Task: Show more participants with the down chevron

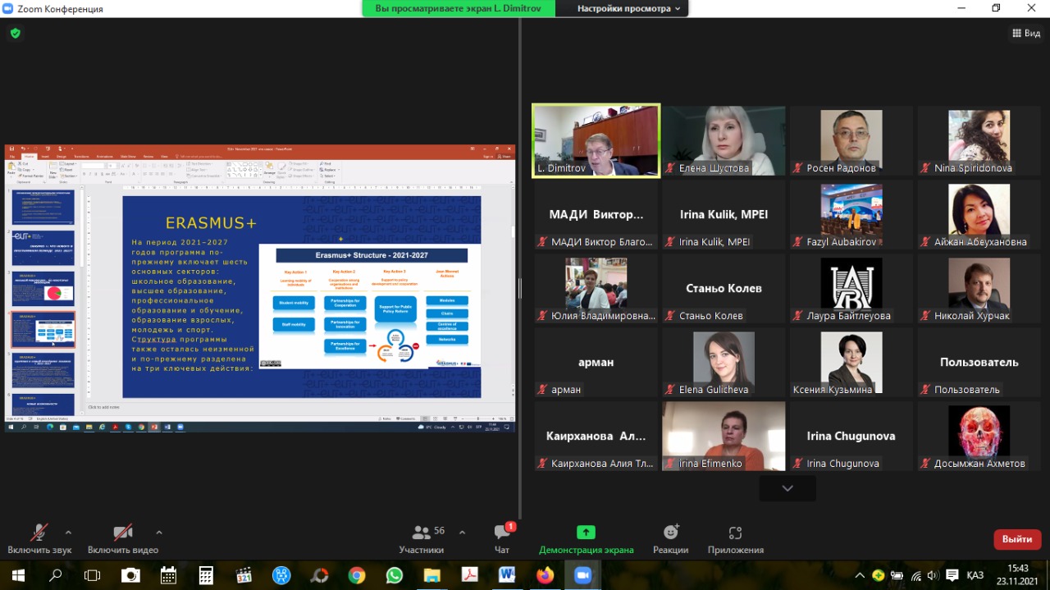Action: tap(787, 488)
